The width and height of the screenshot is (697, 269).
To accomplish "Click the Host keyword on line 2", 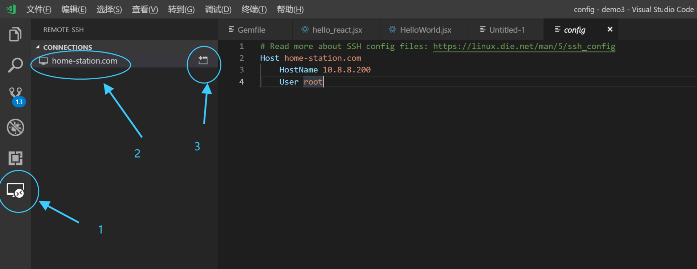I will click(x=269, y=58).
